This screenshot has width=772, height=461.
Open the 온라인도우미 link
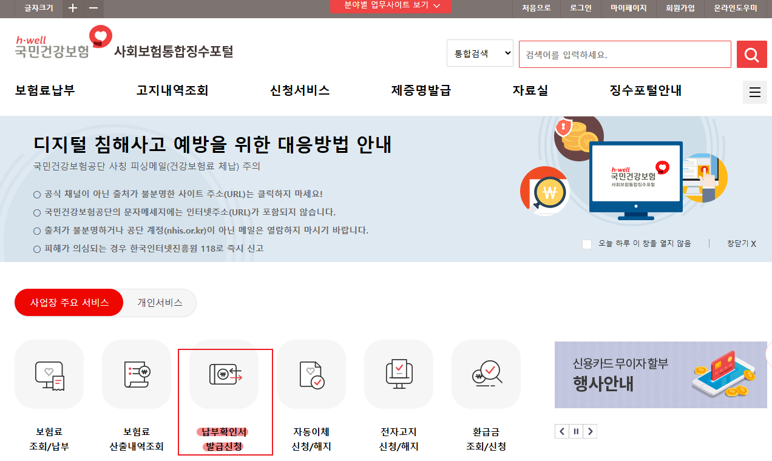point(736,8)
